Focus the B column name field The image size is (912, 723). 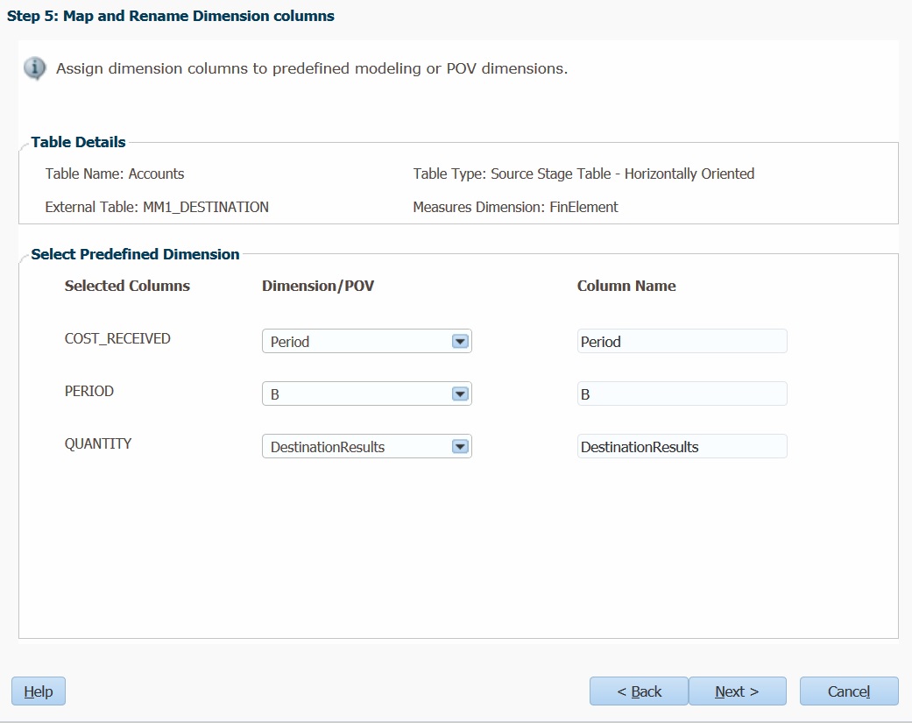tap(682, 394)
